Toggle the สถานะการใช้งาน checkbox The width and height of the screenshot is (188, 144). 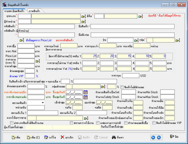tap(71, 123)
